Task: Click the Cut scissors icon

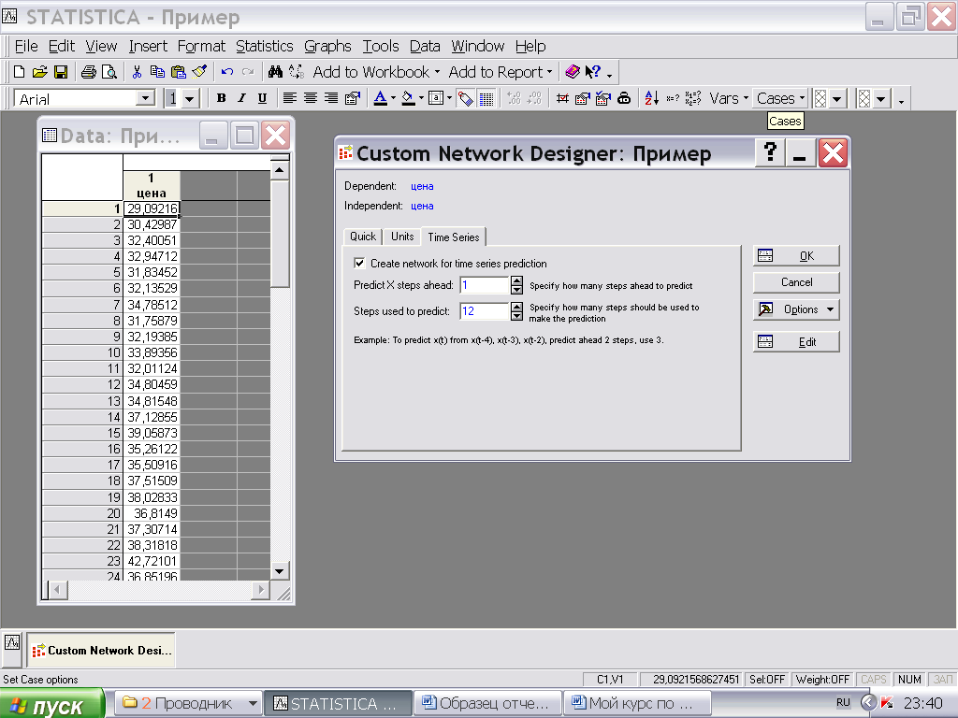Action: [x=137, y=72]
